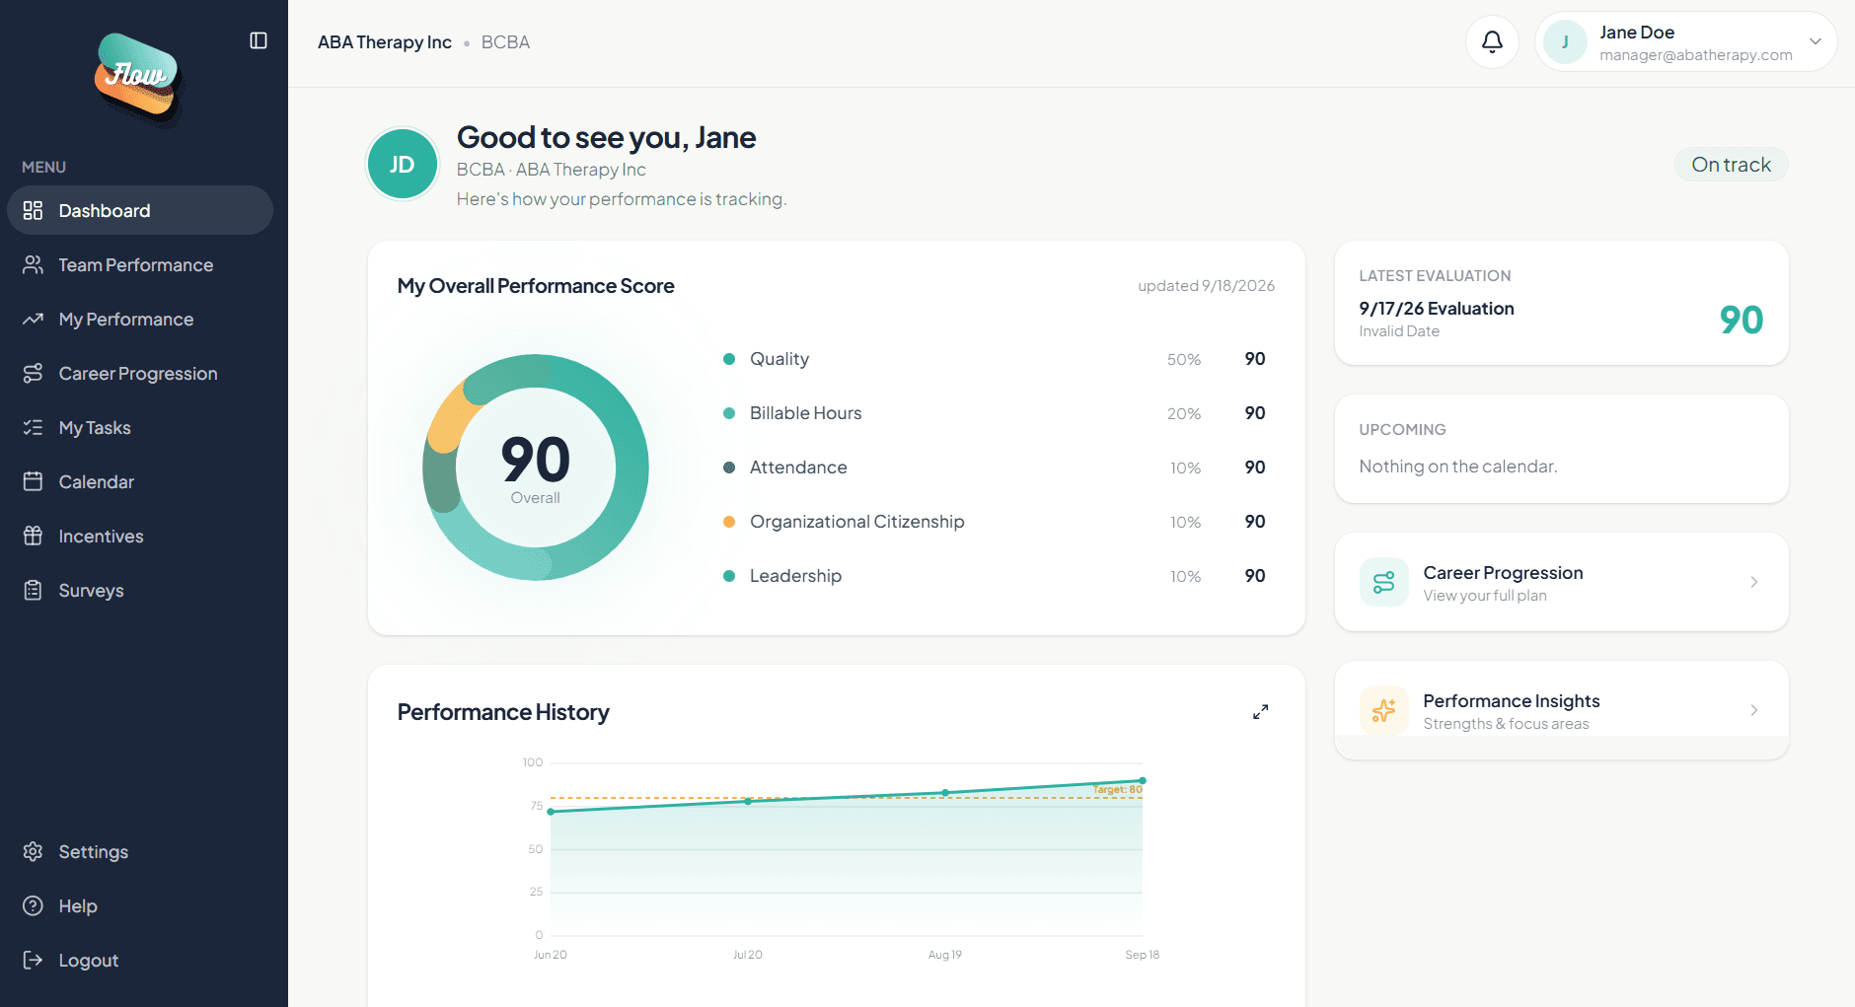Click the My Tasks checklist icon
The image size is (1855, 1007).
tap(34, 427)
